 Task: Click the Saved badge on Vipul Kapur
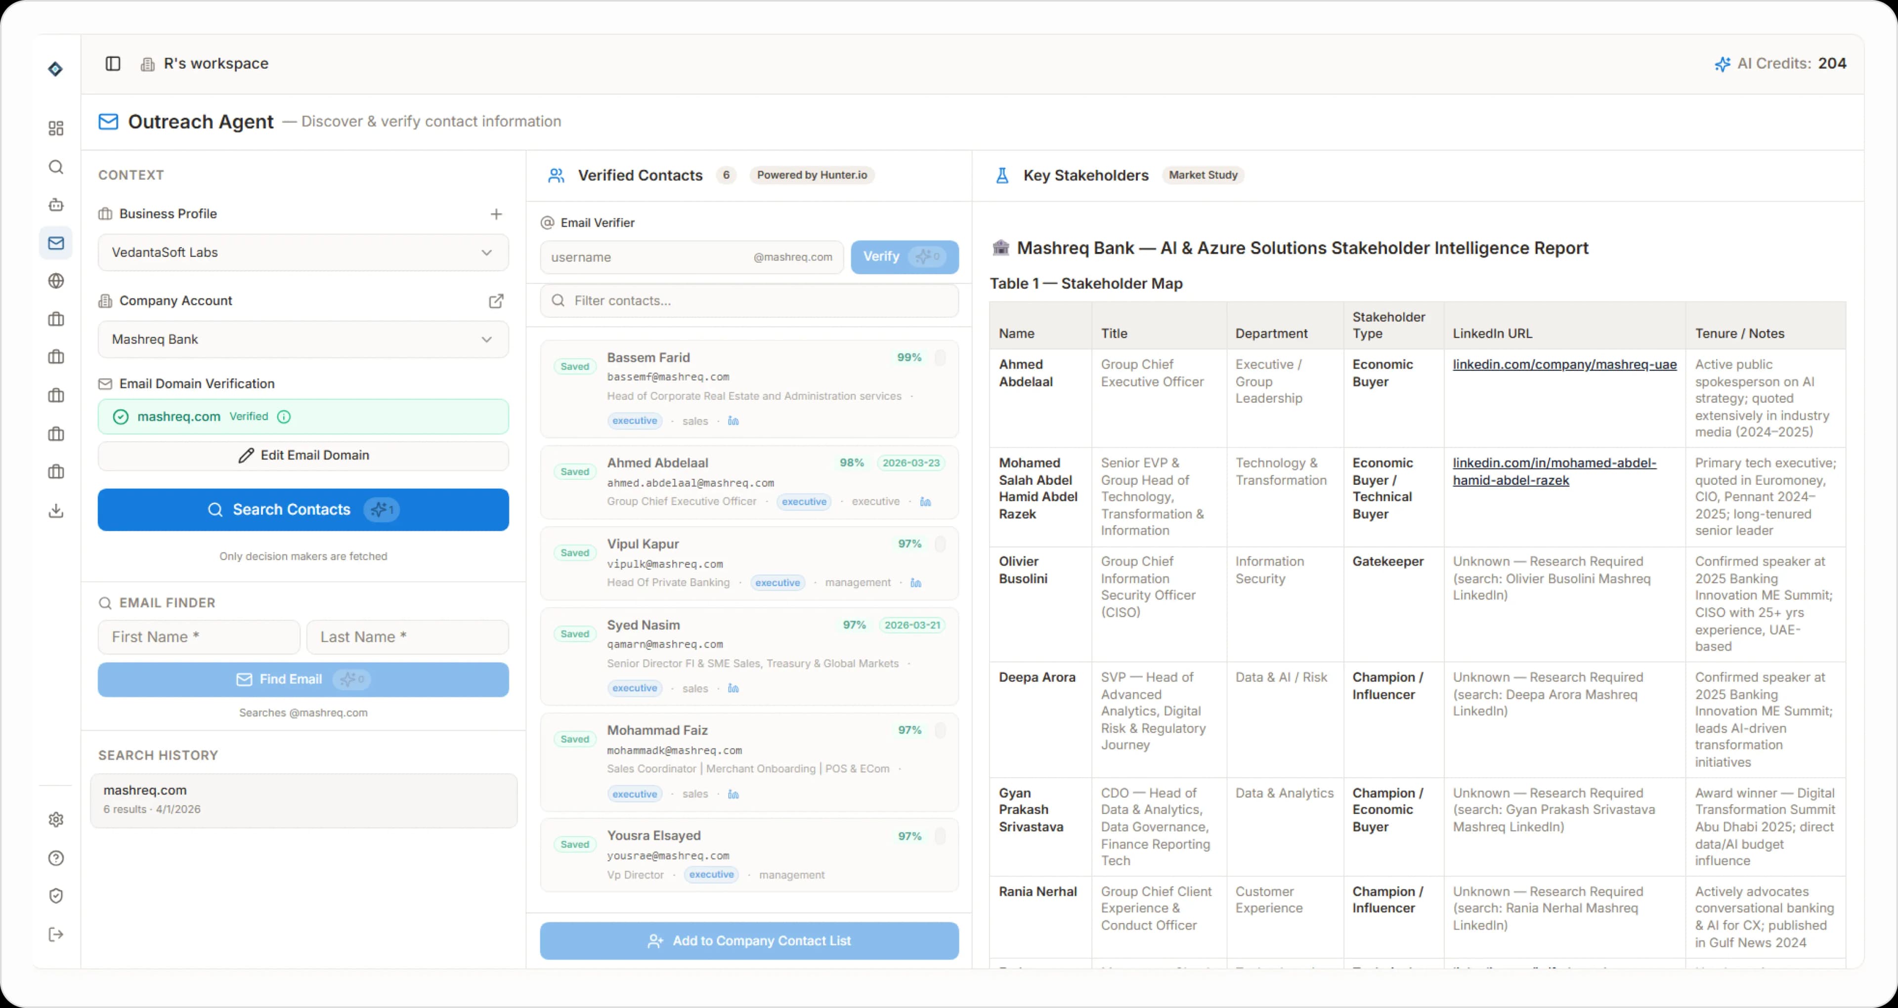click(575, 552)
